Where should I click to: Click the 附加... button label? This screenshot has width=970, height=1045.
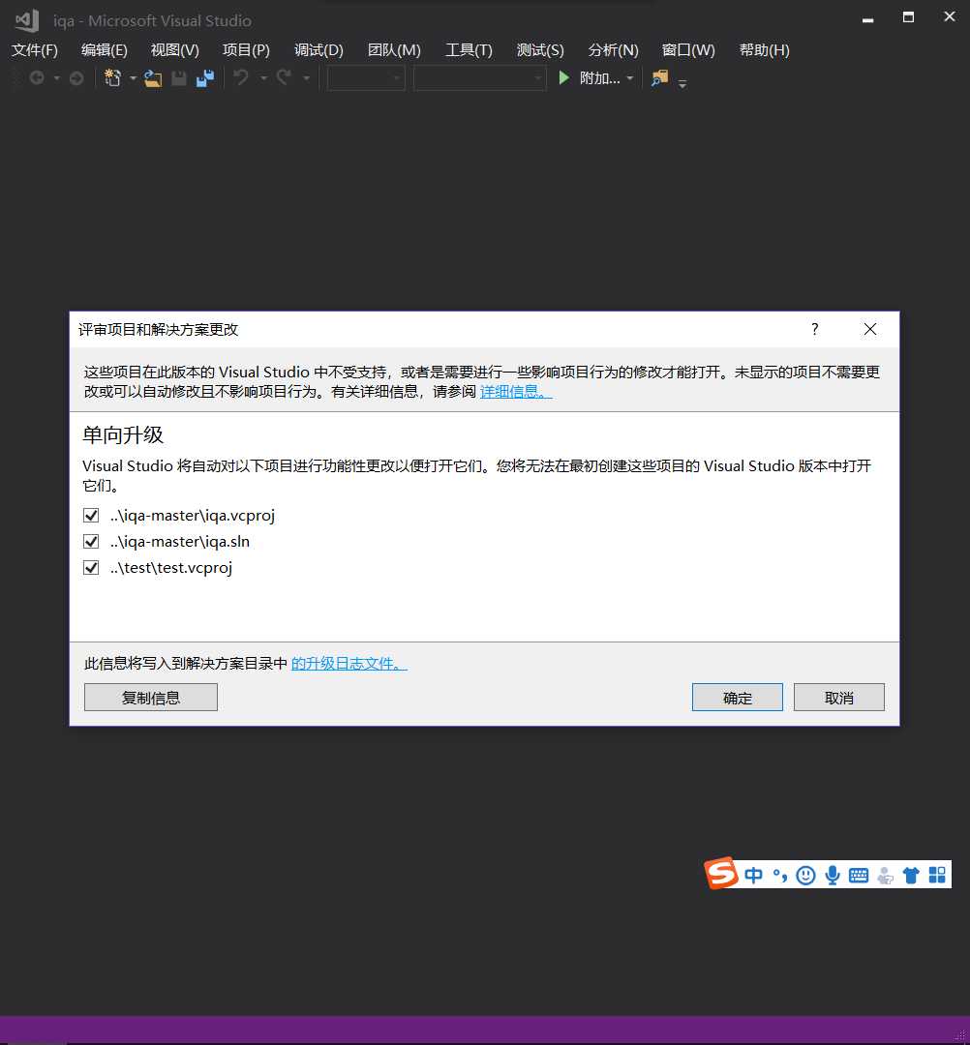click(599, 78)
